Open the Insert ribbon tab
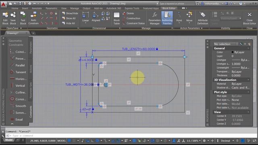This screenshot has width=258, height=145. 25,8
